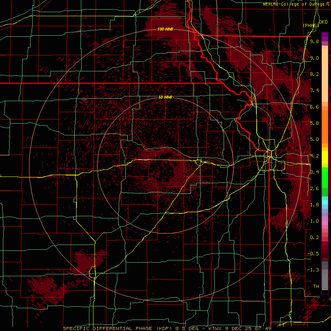Click the -1.3 legend value
Viewport: 331px width, 331px height.
pos(313,270)
